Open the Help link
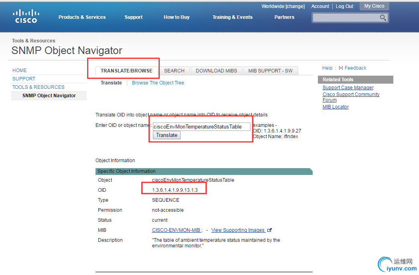The height and width of the screenshot is (275, 419). click(x=327, y=68)
